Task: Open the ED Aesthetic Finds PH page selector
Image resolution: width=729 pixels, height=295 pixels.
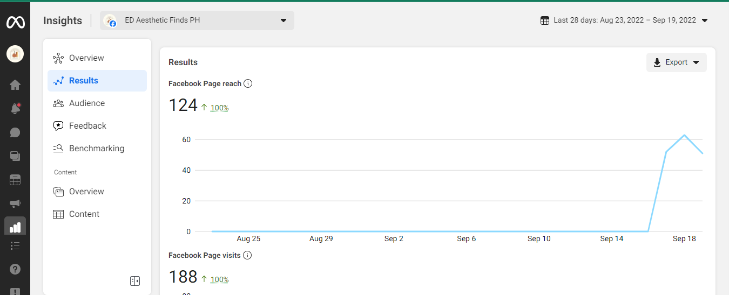Action: [x=197, y=20]
